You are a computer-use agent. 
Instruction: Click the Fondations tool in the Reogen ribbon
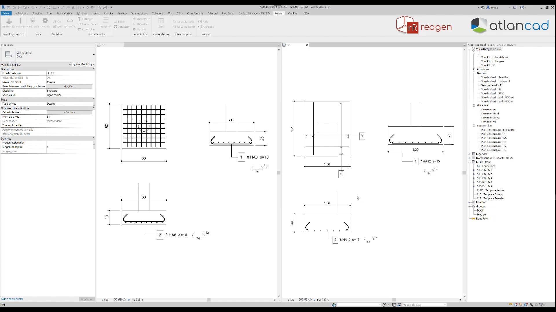[9, 23]
